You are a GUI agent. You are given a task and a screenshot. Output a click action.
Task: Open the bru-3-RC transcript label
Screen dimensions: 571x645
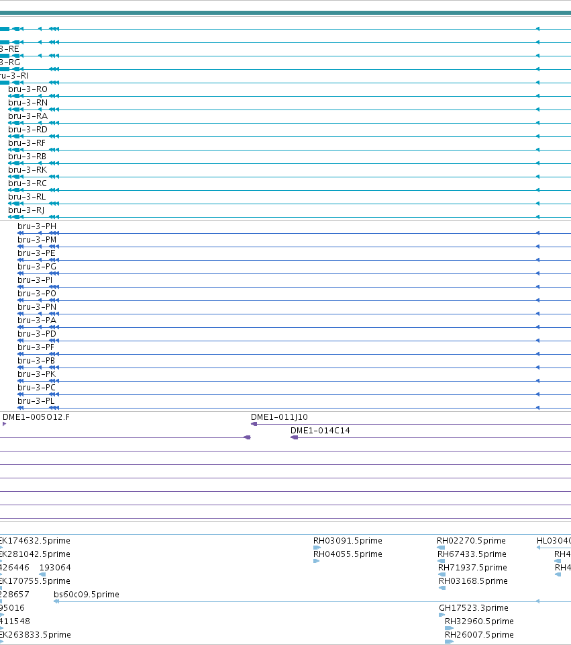point(28,183)
